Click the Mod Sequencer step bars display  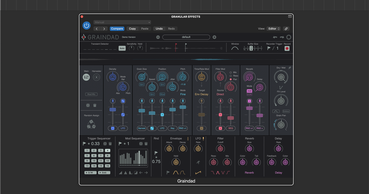[x=133, y=158]
